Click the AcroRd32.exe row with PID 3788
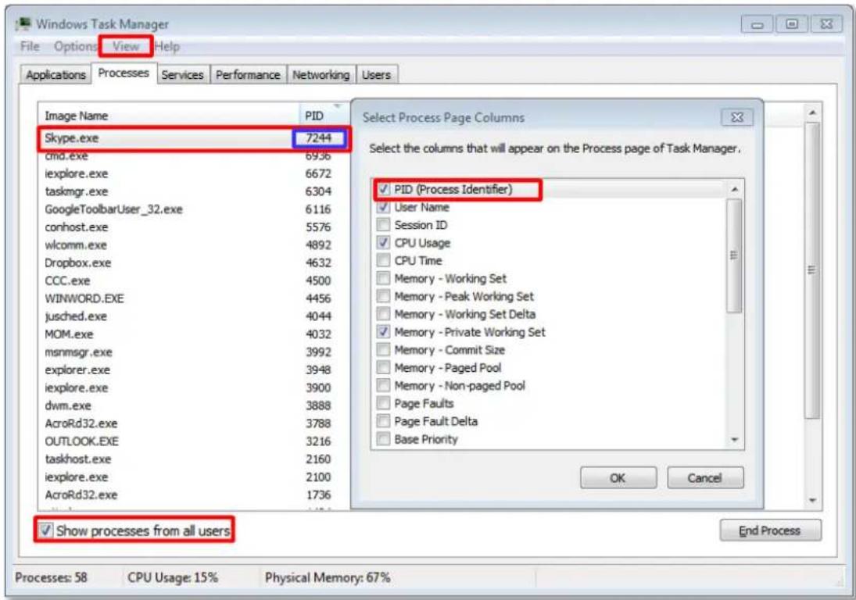This screenshot has width=856, height=600. [x=193, y=423]
